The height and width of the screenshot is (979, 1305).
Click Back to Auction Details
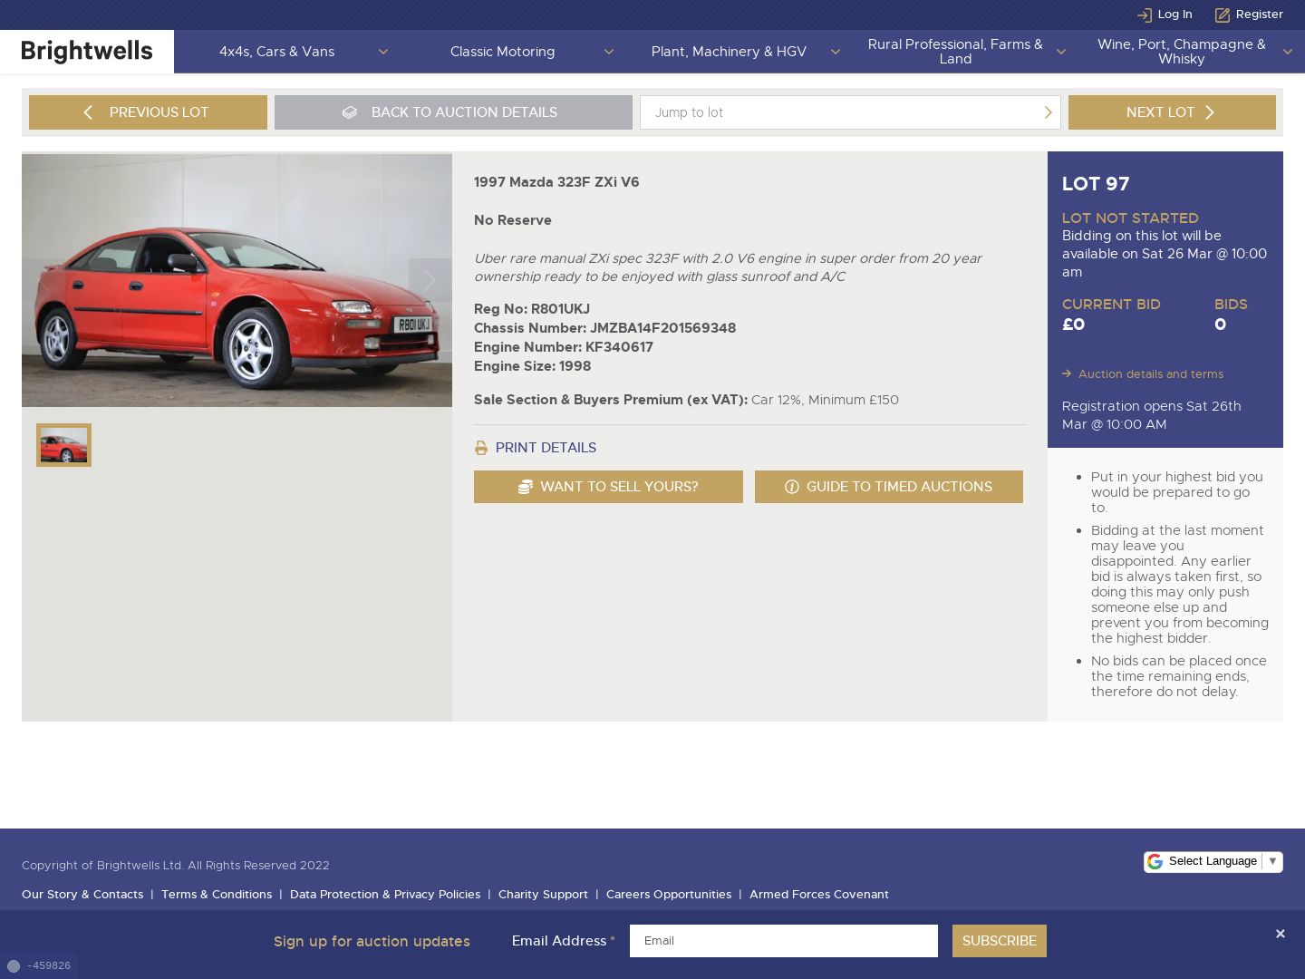453,112
